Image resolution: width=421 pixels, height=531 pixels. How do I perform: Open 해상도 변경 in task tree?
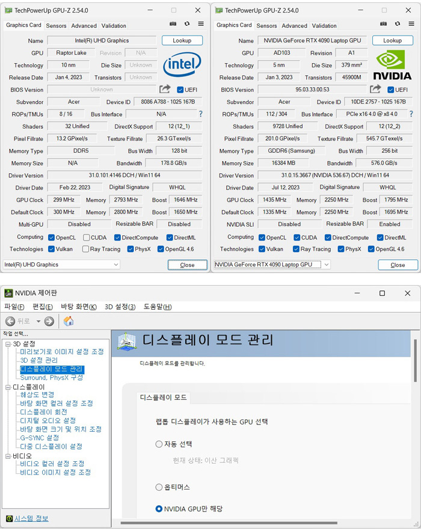[x=37, y=394]
